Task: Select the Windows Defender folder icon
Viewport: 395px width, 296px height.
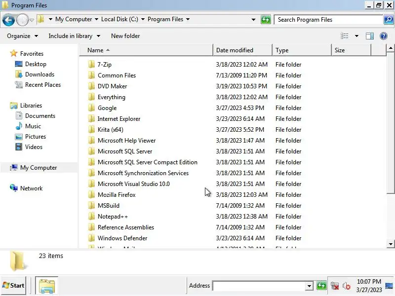Action: pos(91,238)
